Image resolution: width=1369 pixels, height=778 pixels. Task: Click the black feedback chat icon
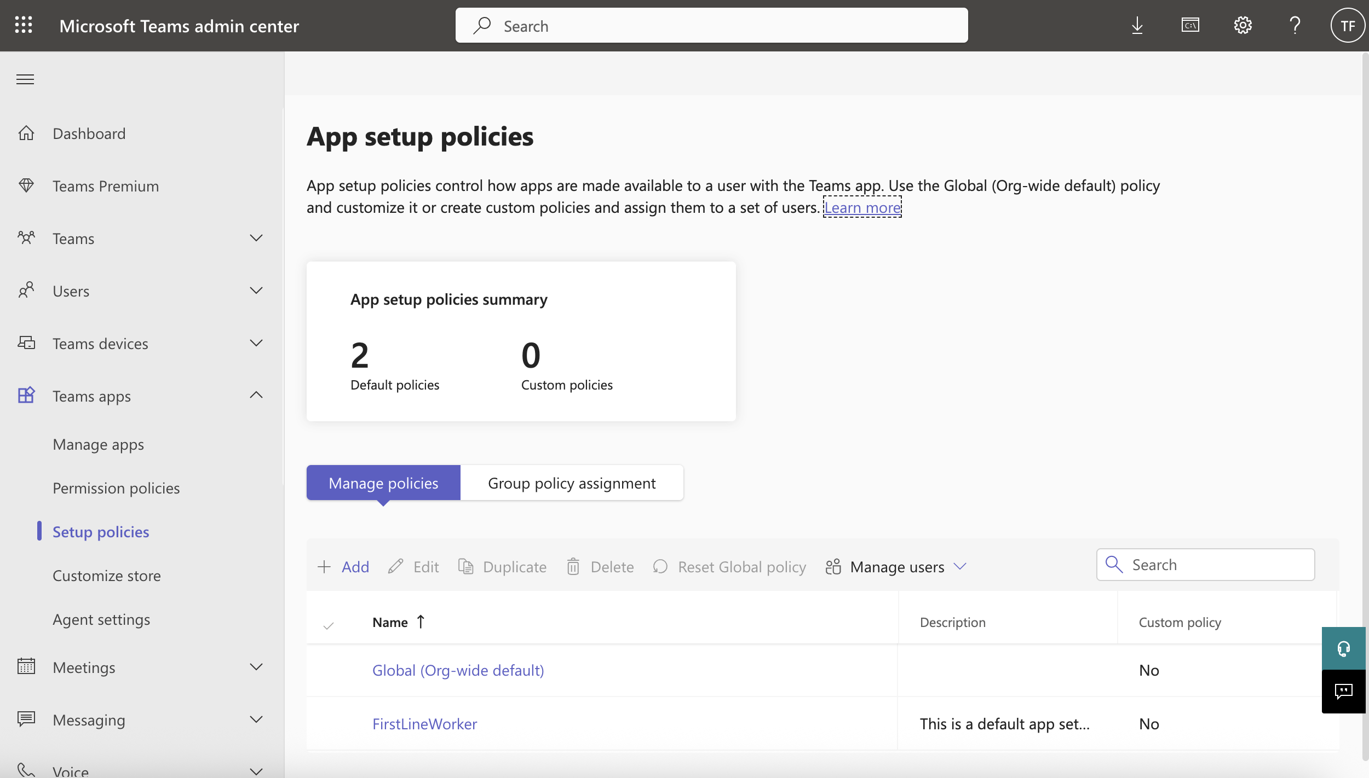tap(1343, 691)
